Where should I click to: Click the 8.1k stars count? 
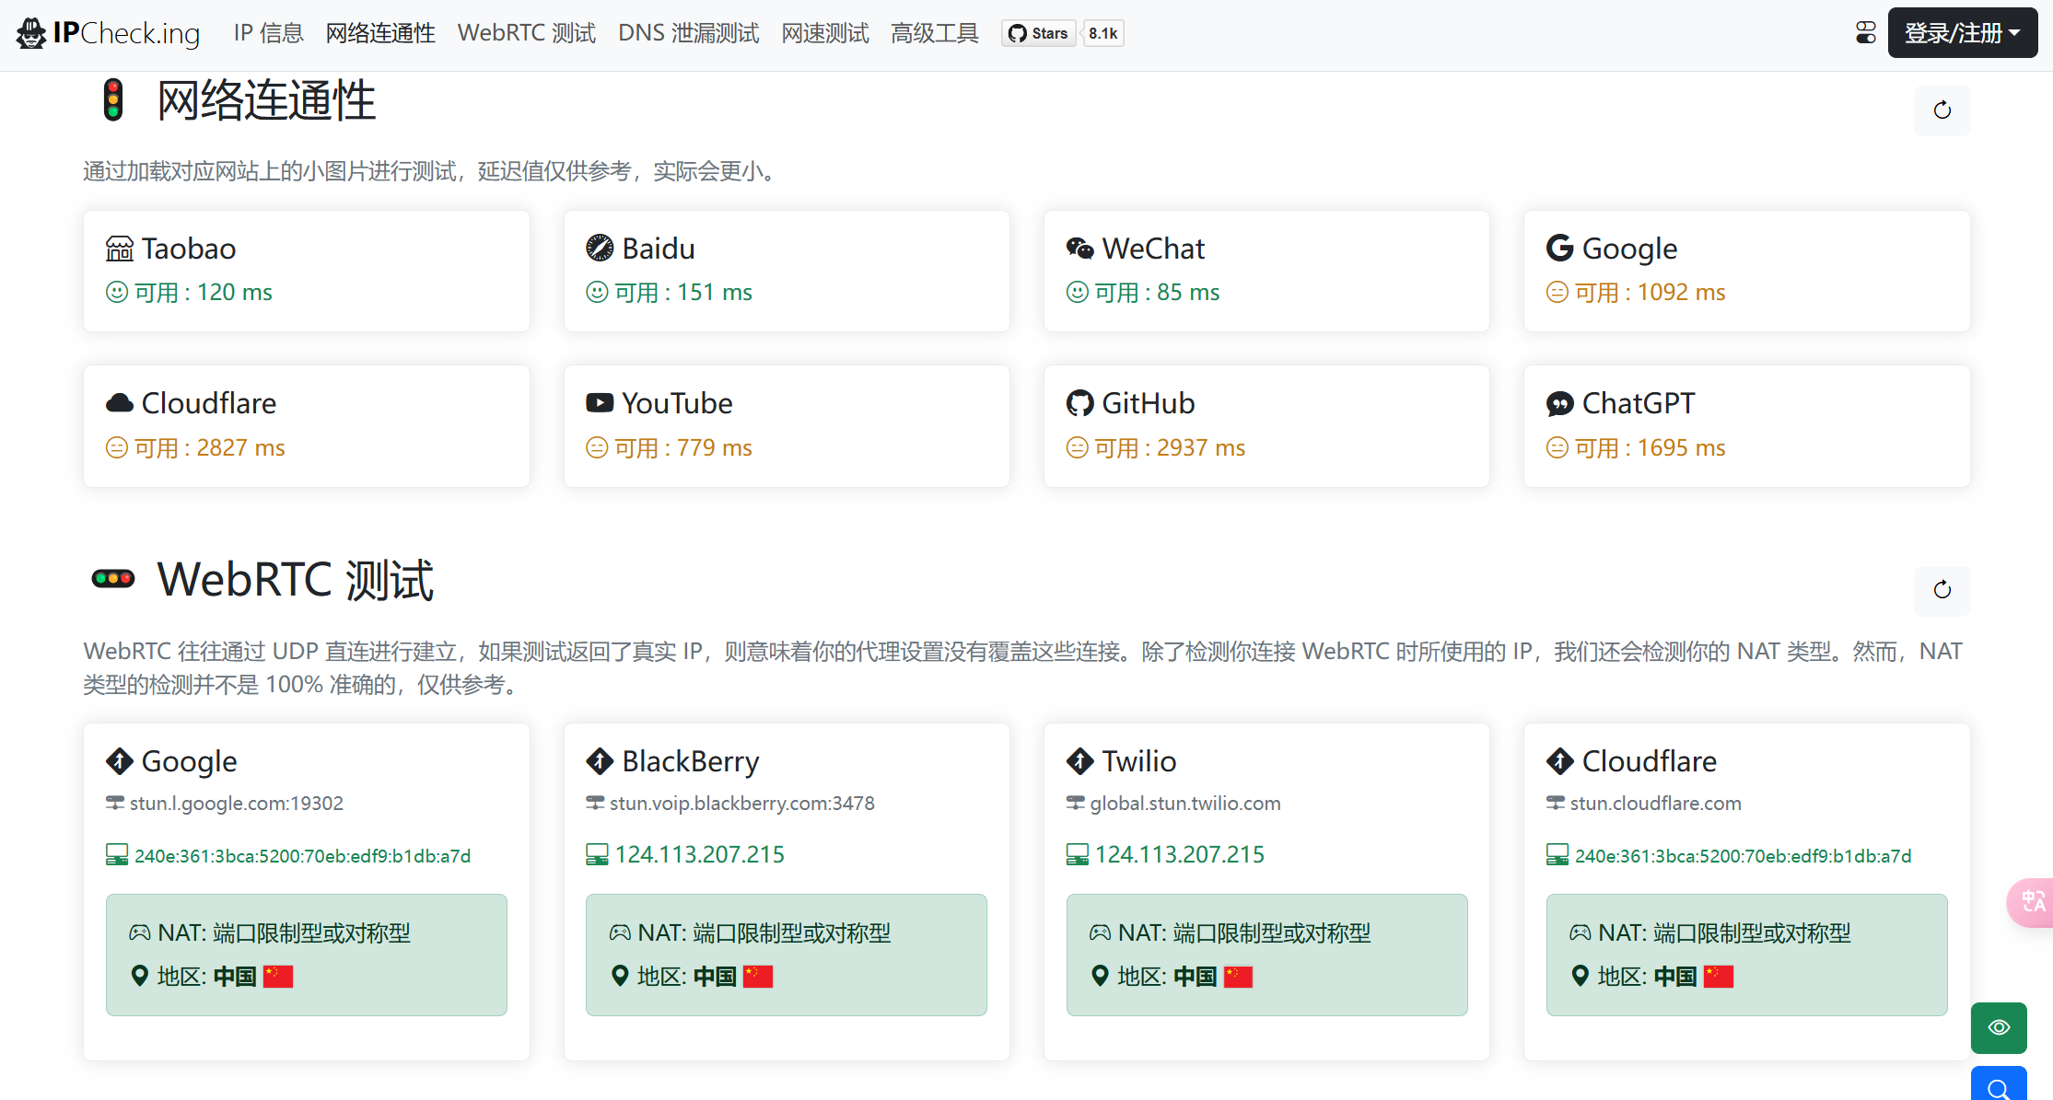click(x=1102, y=34)
